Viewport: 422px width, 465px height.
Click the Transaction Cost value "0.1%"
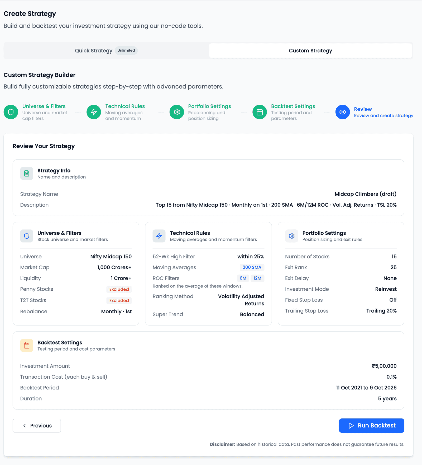point(392,377)
